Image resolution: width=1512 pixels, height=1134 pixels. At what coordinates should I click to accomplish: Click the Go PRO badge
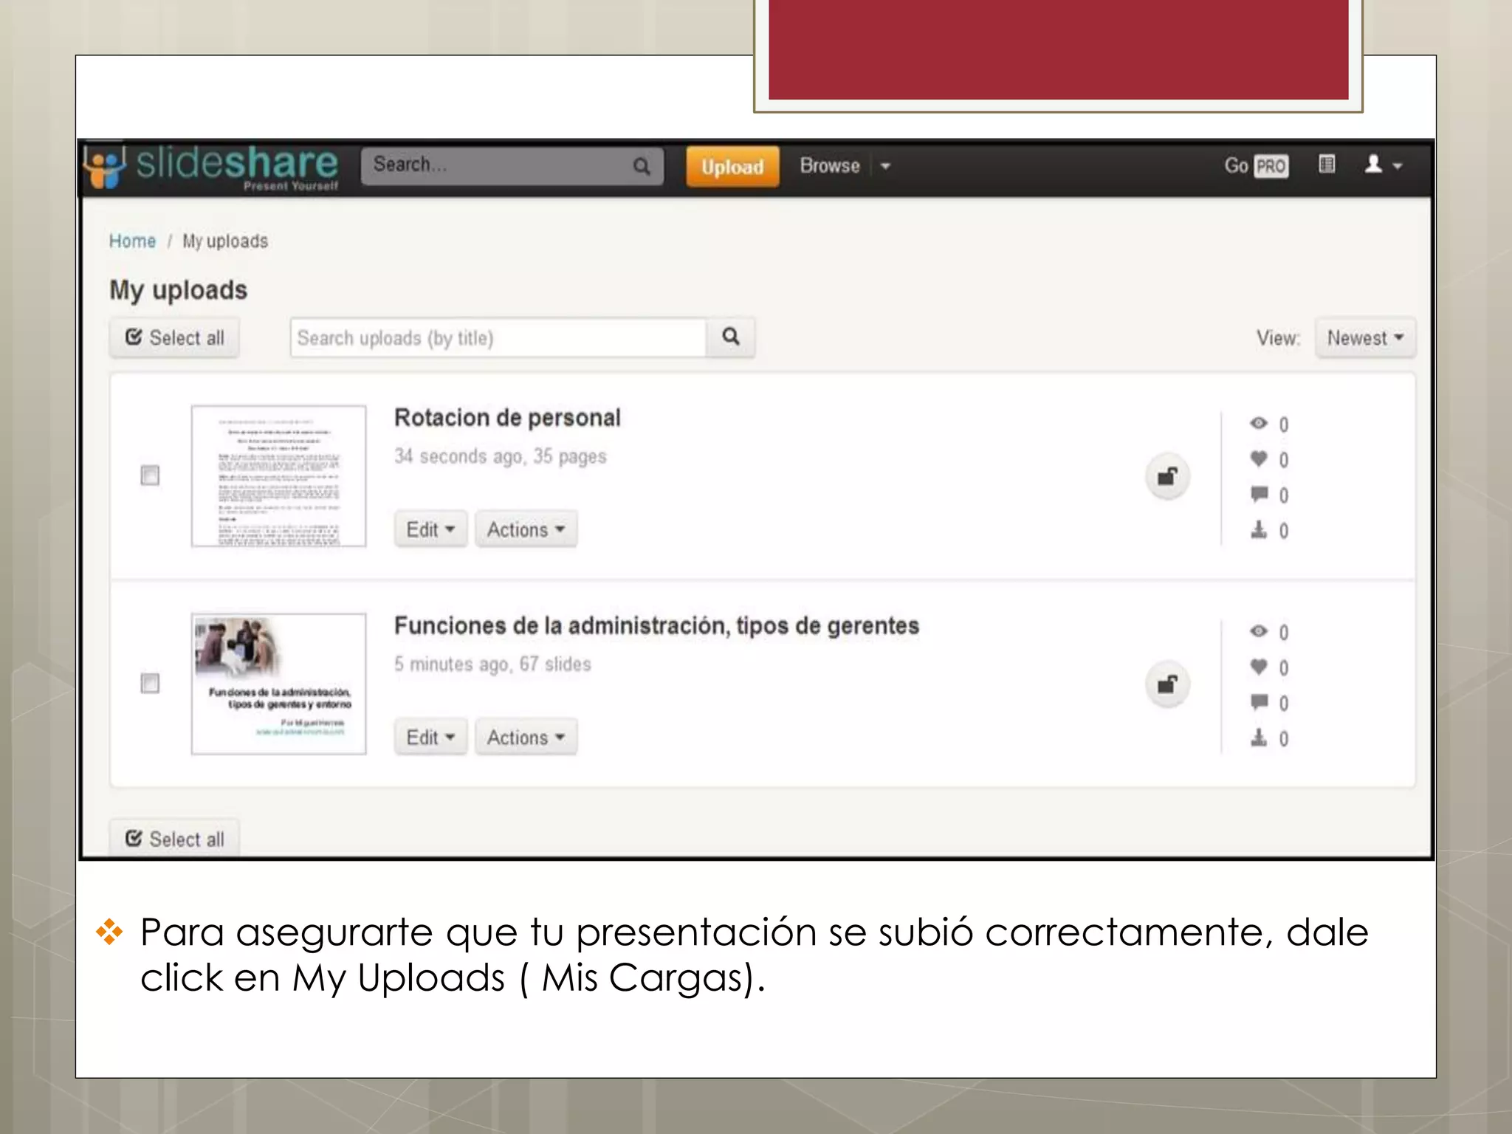click(1257, 165)
